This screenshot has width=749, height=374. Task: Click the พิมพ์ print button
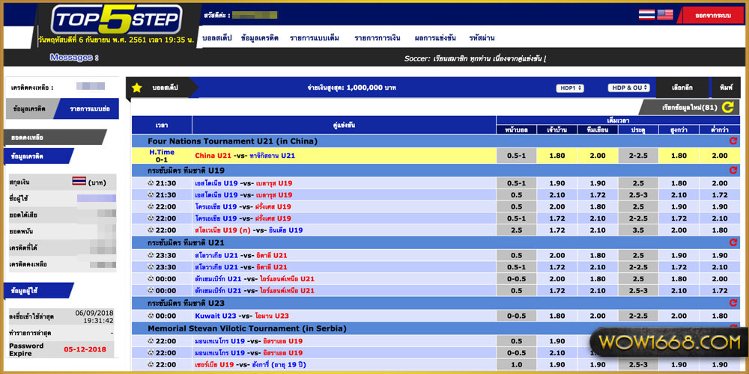coord(725,88)
